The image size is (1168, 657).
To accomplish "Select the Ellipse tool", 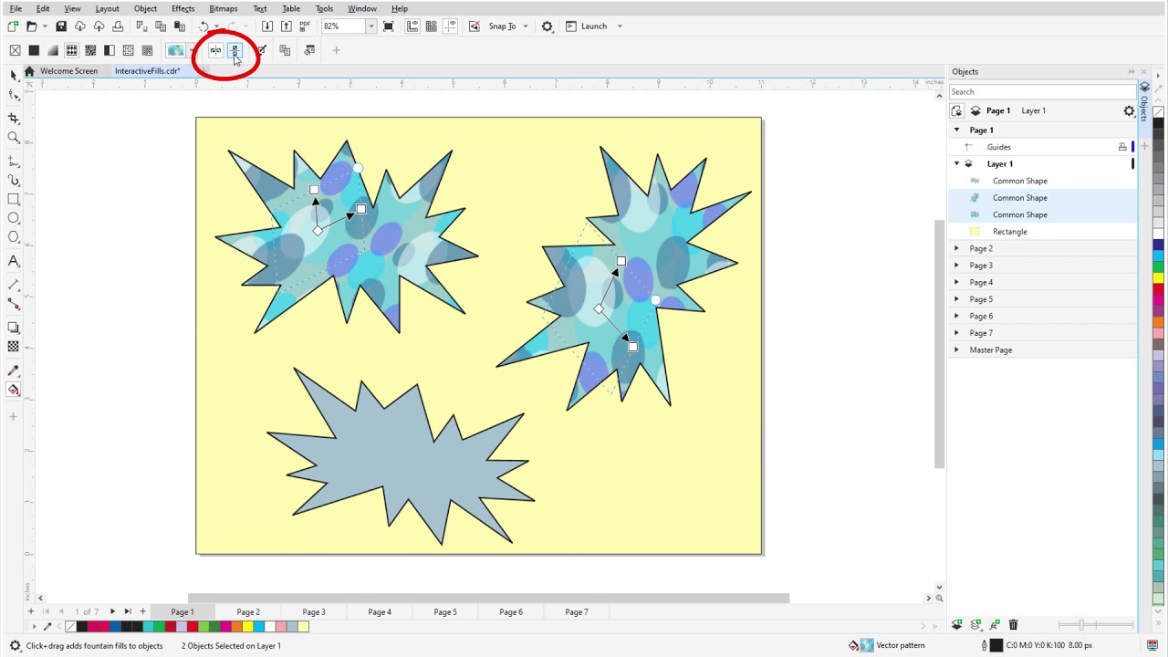I will point(13,218).
